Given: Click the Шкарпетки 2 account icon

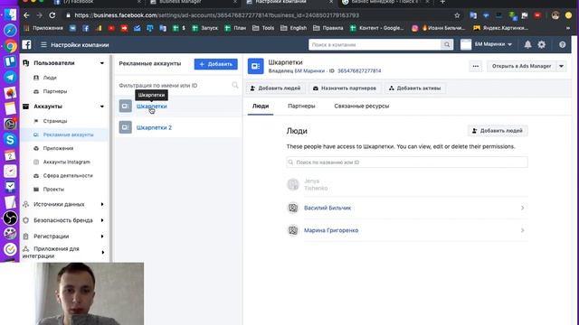Looking at the screenshot, I should coord(125,127).
